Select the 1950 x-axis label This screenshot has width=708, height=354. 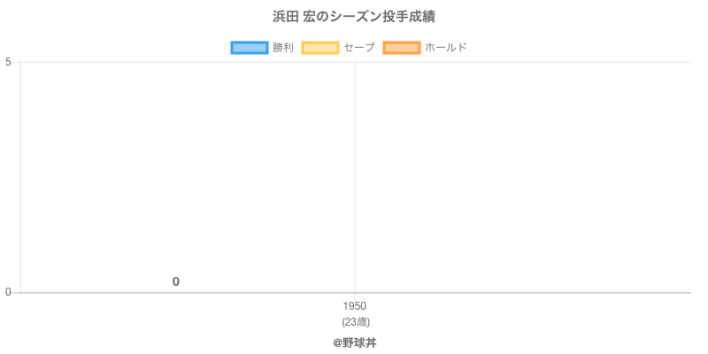click(x=354, y=306)
